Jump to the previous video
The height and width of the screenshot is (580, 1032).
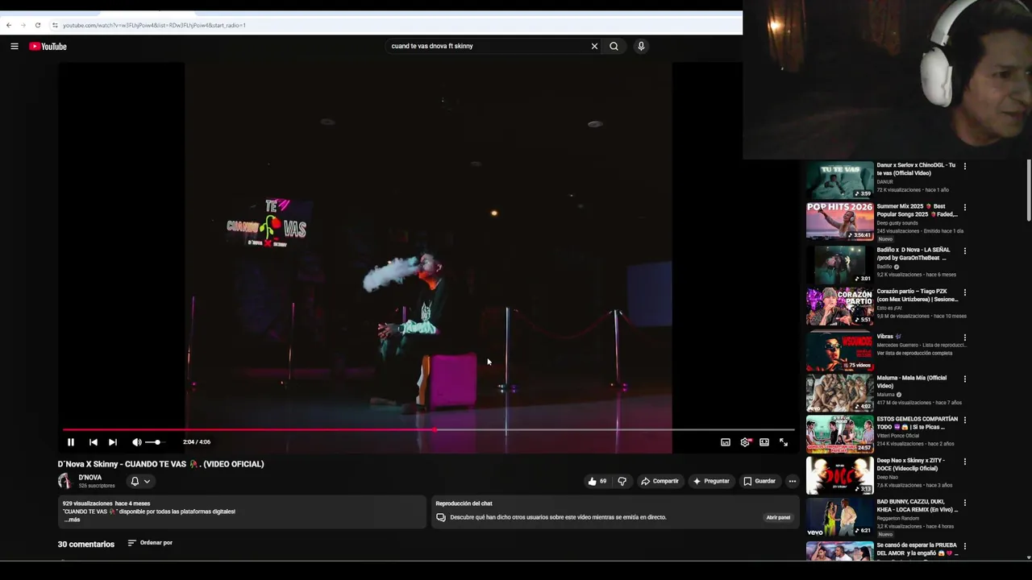[x=93, y=441]
